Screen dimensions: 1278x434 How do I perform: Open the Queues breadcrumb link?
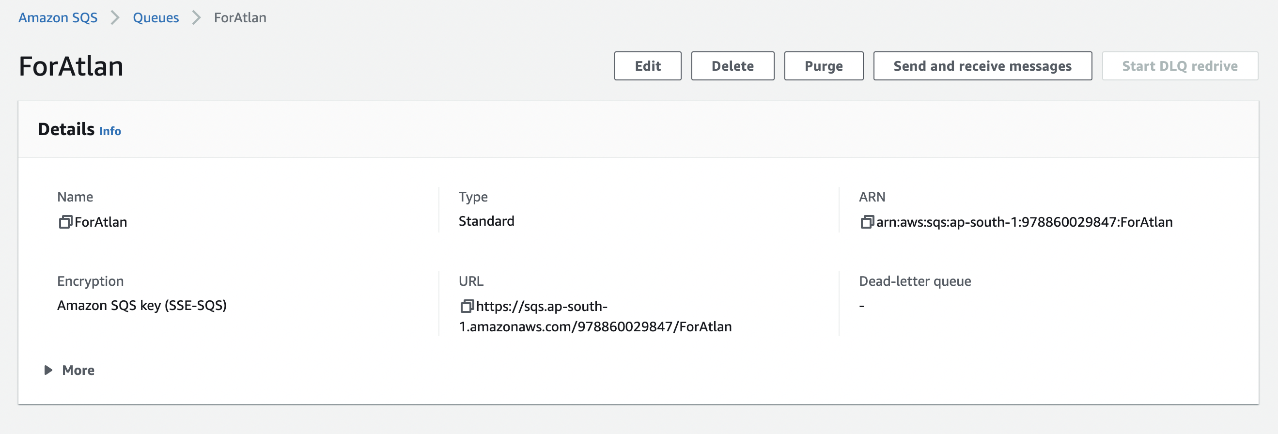pyautogui.click(x=156, y=18)
